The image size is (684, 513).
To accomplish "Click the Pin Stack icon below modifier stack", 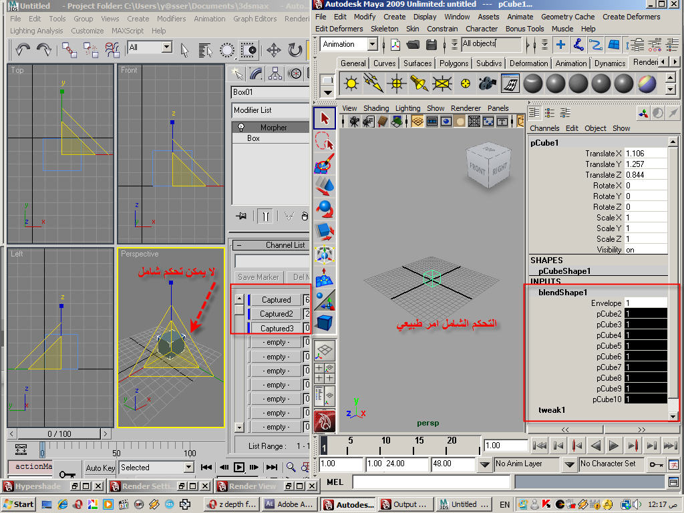I will 241,216.
